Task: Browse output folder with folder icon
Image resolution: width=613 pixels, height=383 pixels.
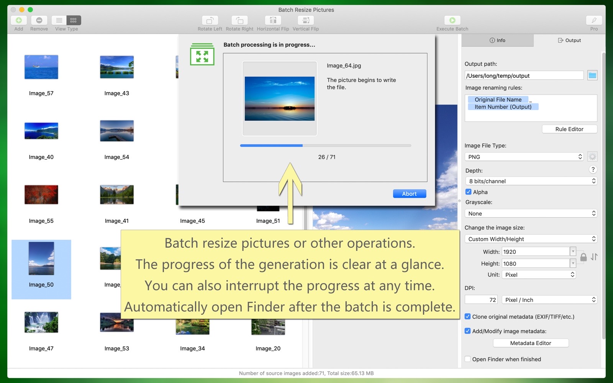Action: (x=592, y=75)
